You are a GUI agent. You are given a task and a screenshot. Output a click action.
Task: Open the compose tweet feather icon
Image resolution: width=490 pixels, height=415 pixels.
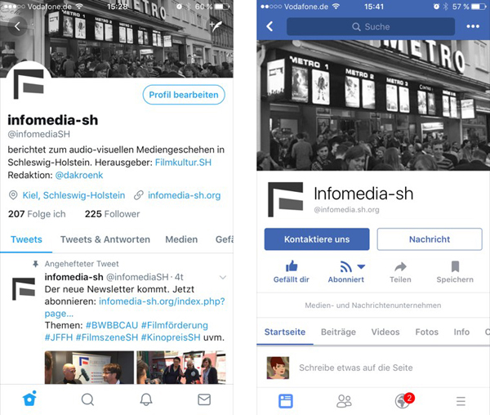tap(216, 26)
